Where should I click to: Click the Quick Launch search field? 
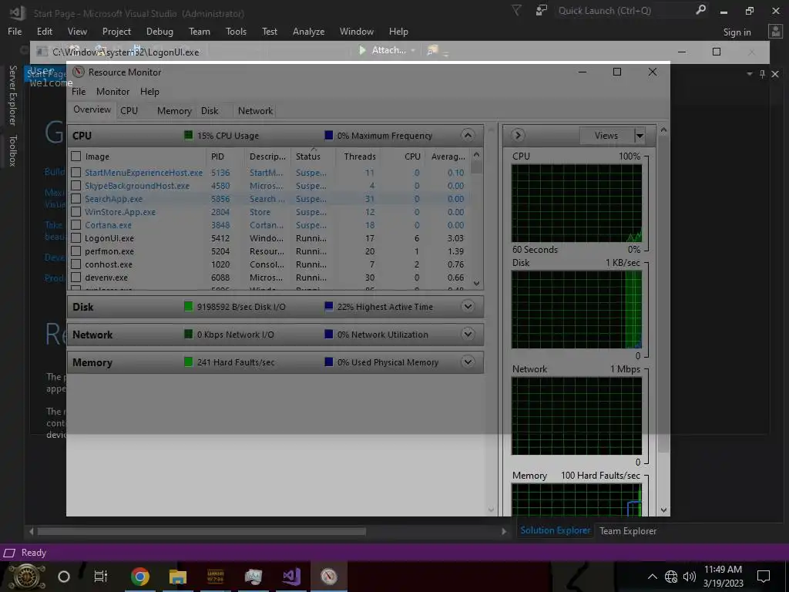tap(623, 11)
